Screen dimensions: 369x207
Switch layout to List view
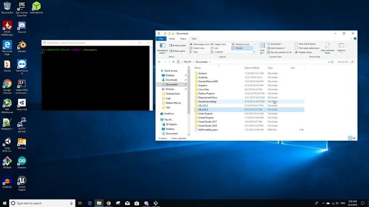tap(214, 48)
